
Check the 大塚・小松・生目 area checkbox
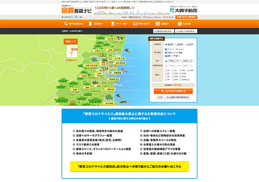coord(84,65)
